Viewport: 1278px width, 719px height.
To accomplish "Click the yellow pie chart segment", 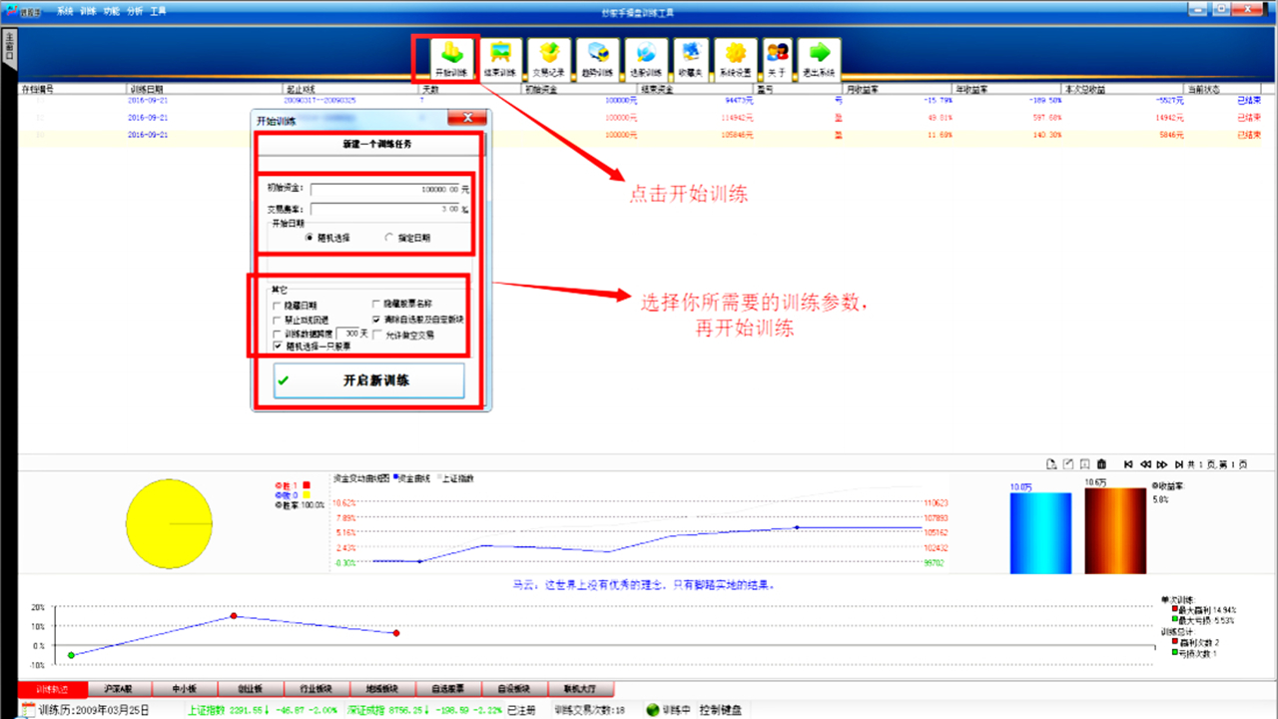I will pyautogui.click(x=168, y=523).
